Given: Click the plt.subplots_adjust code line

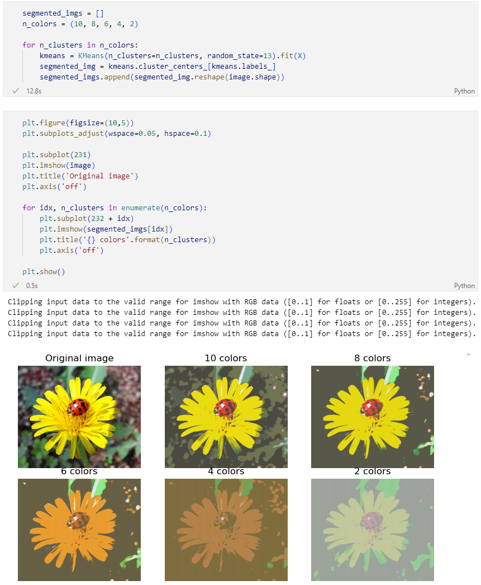Looking at the screenshot, I should tap(117, 134).
